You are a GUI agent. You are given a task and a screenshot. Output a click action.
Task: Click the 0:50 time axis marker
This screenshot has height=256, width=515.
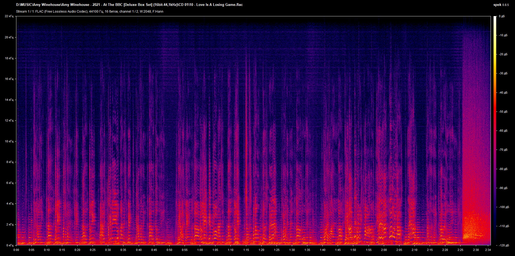click(169, 250)
